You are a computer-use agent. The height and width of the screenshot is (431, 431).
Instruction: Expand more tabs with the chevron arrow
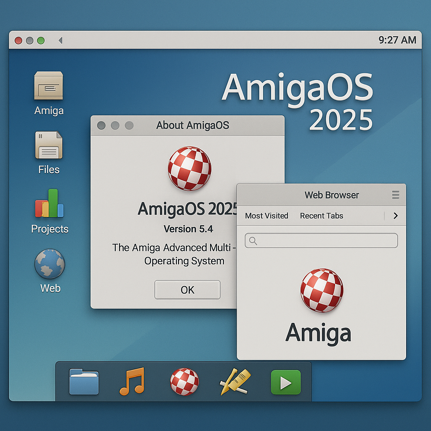coord(396,216)
